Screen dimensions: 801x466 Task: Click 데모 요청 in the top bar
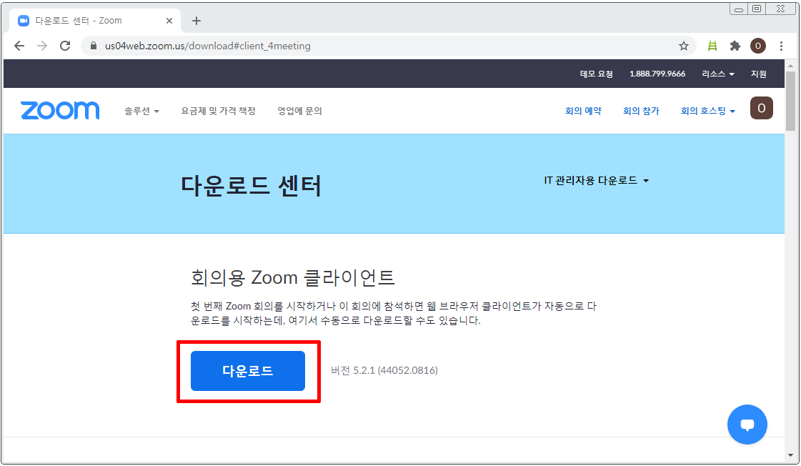click(596, 74)
